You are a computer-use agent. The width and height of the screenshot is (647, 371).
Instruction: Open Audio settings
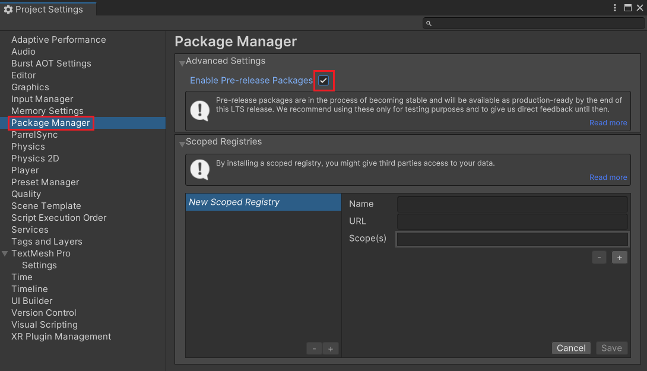[23, 52]
